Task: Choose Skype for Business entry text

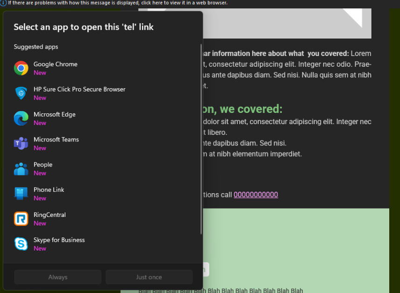Action: pos(59,240)
